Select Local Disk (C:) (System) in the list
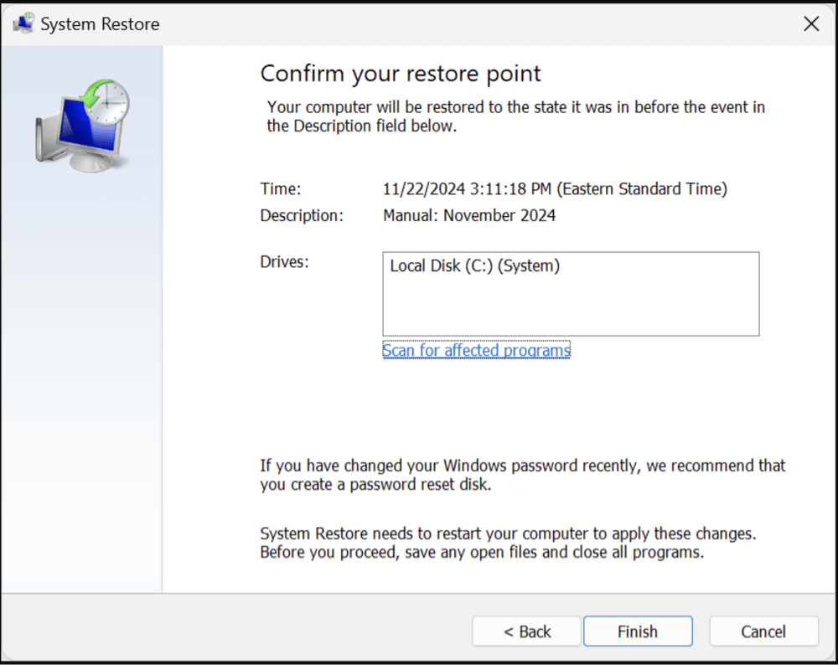The image size is (838, 665). 474,265
